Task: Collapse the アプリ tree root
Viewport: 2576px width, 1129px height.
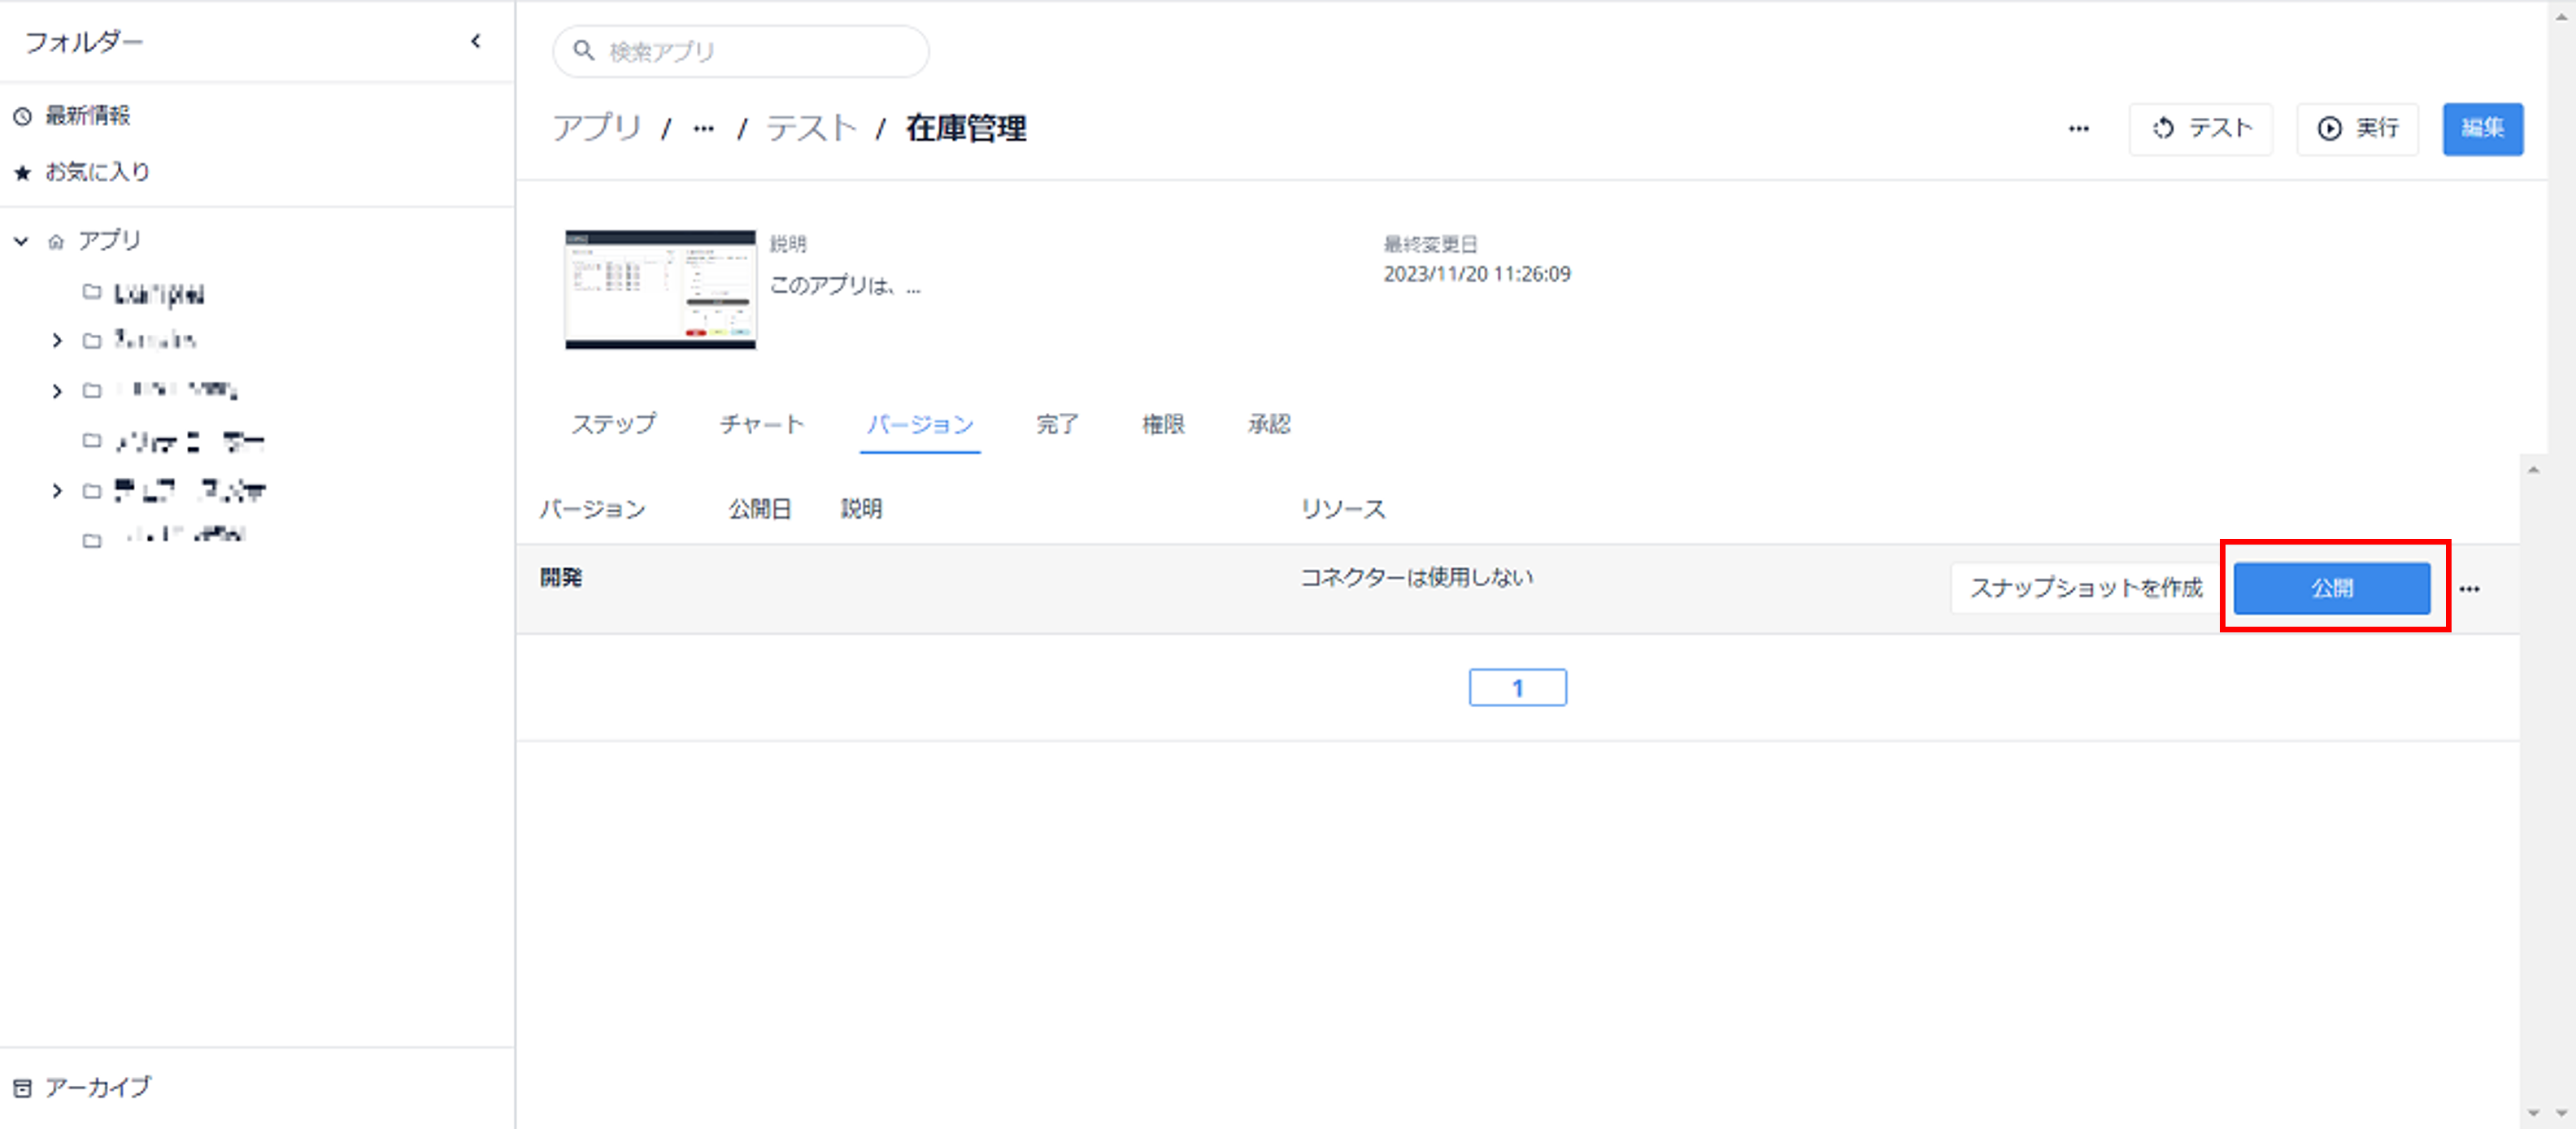Action: coord(21,241)
